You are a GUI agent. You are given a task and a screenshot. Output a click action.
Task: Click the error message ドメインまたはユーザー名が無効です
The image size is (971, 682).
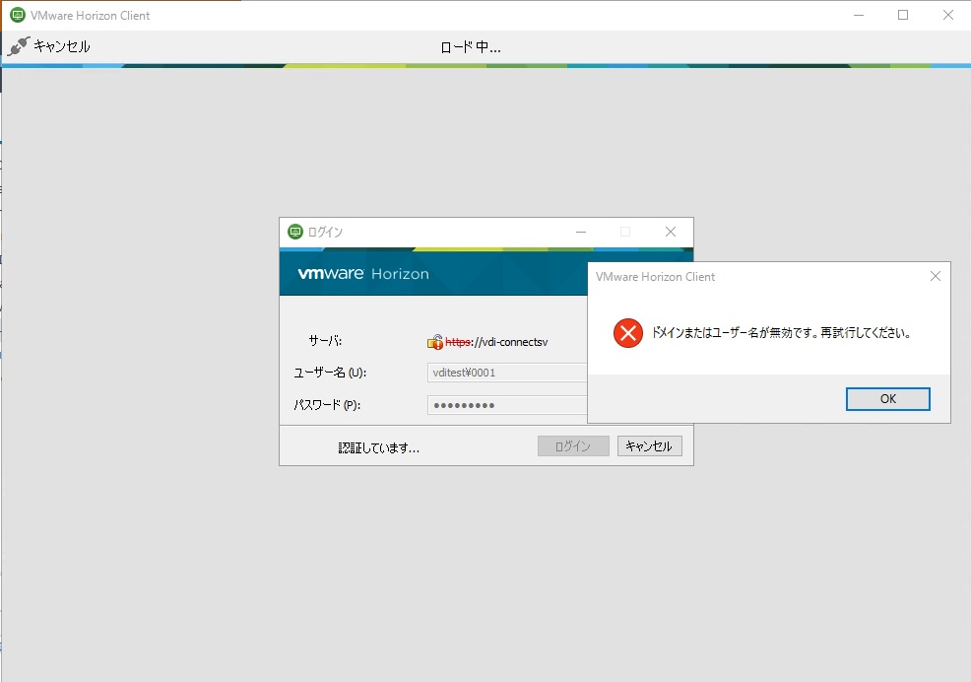(x=782, y=333)
